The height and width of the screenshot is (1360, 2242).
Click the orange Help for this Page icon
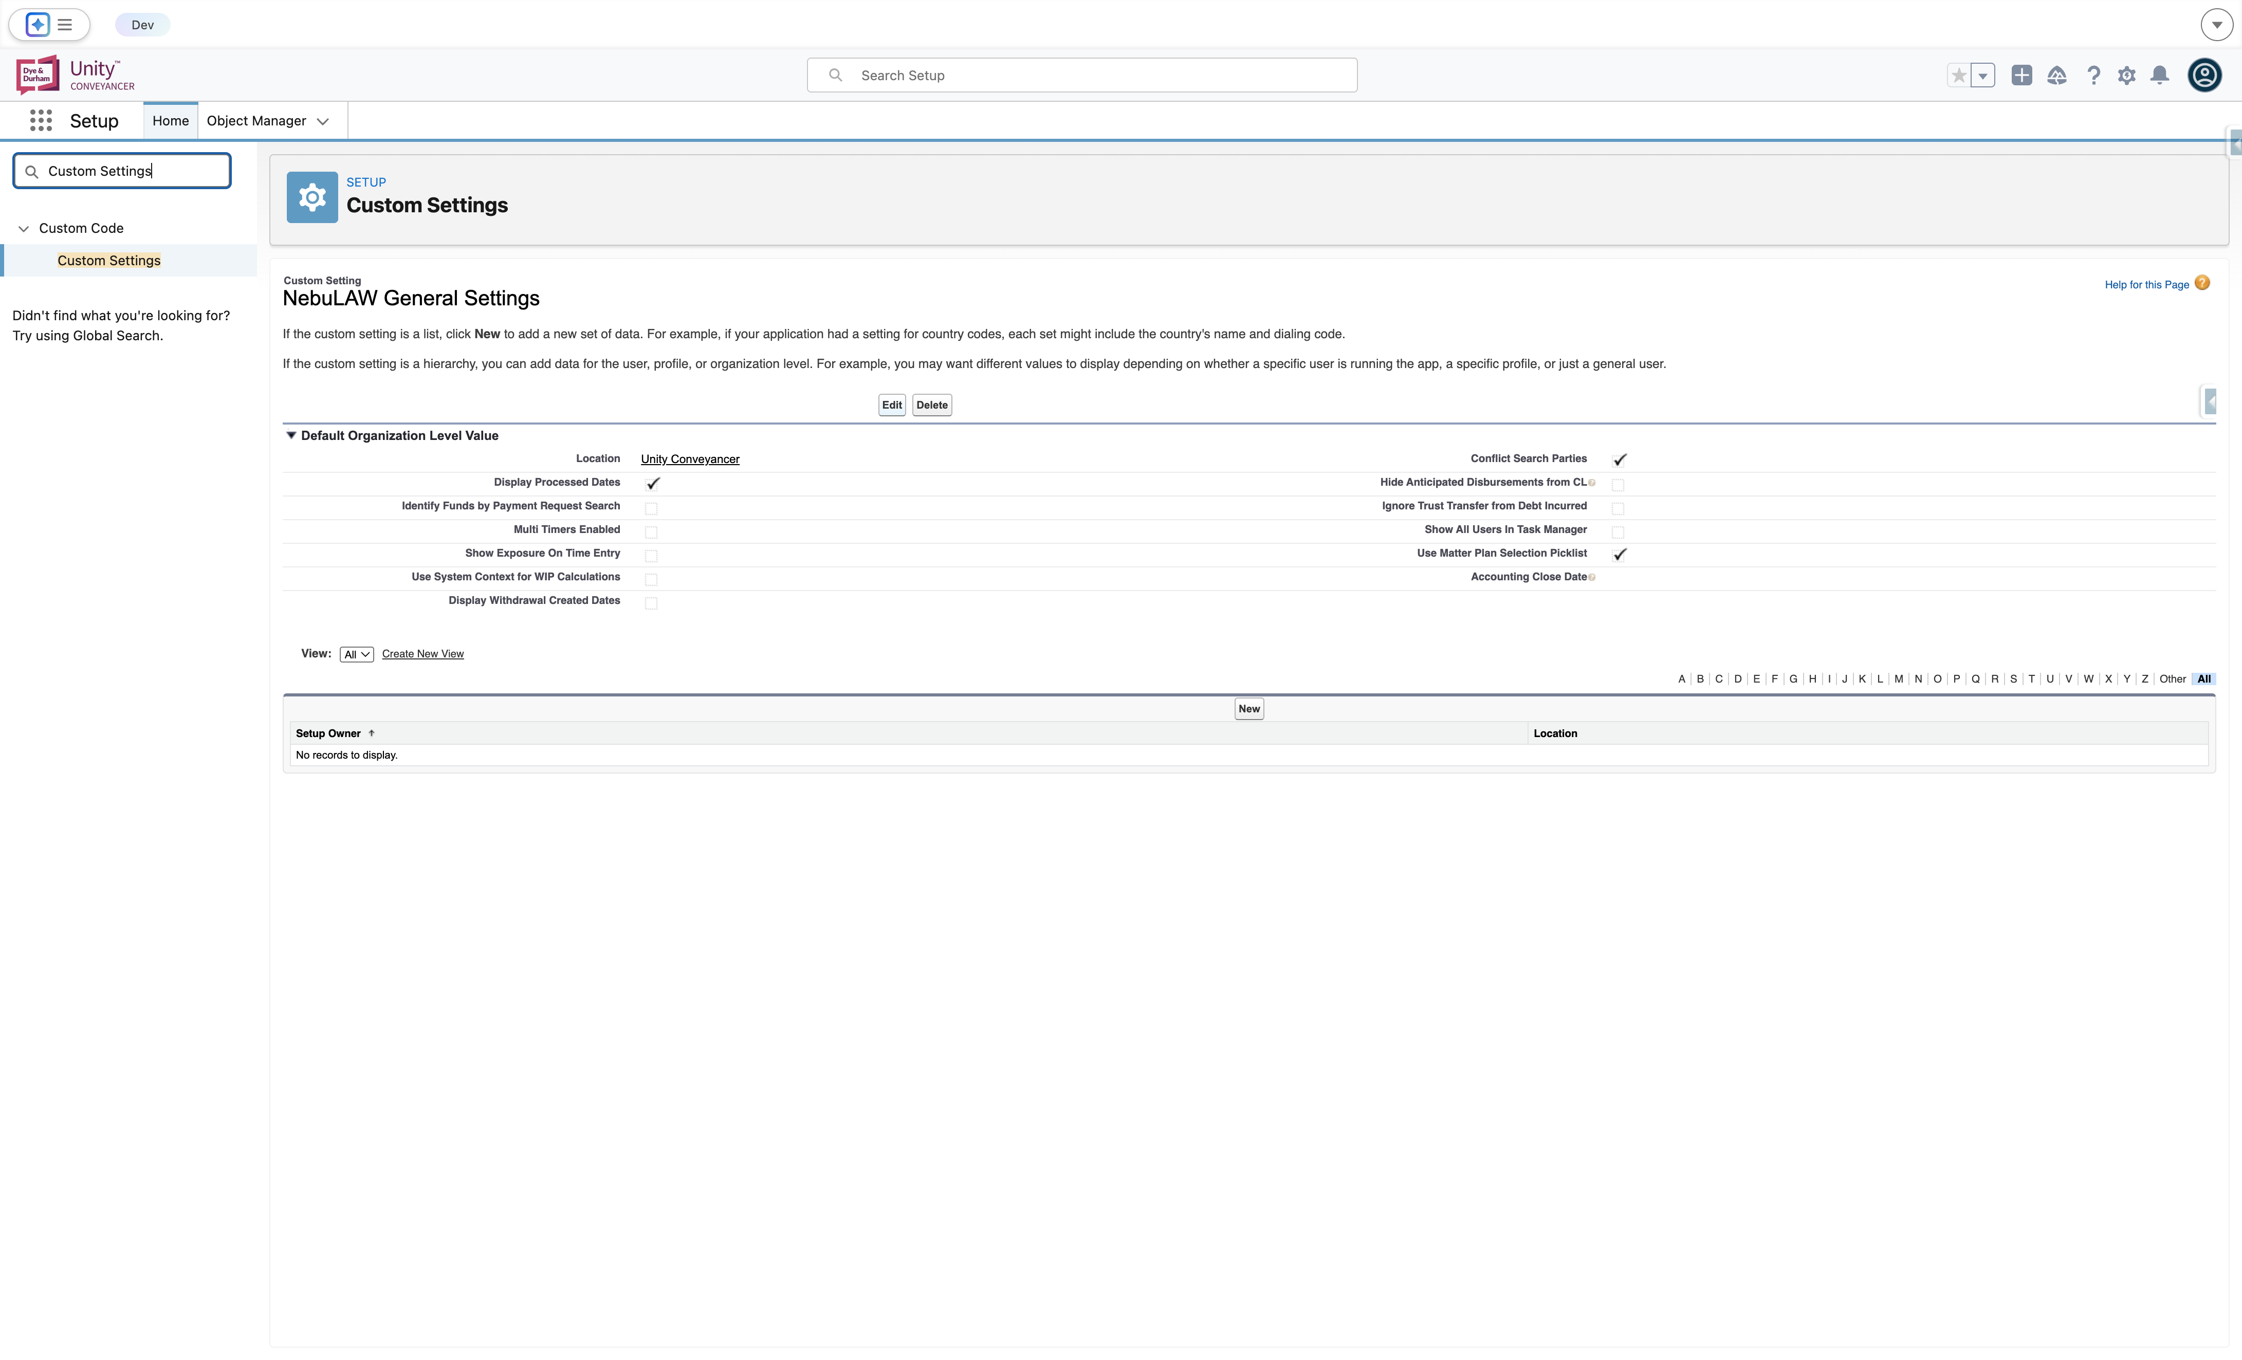(x=2202, y=283)
